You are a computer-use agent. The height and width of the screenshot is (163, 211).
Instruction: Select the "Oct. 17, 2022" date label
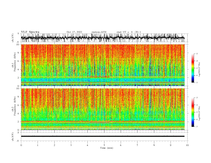(x=74, y=32)
